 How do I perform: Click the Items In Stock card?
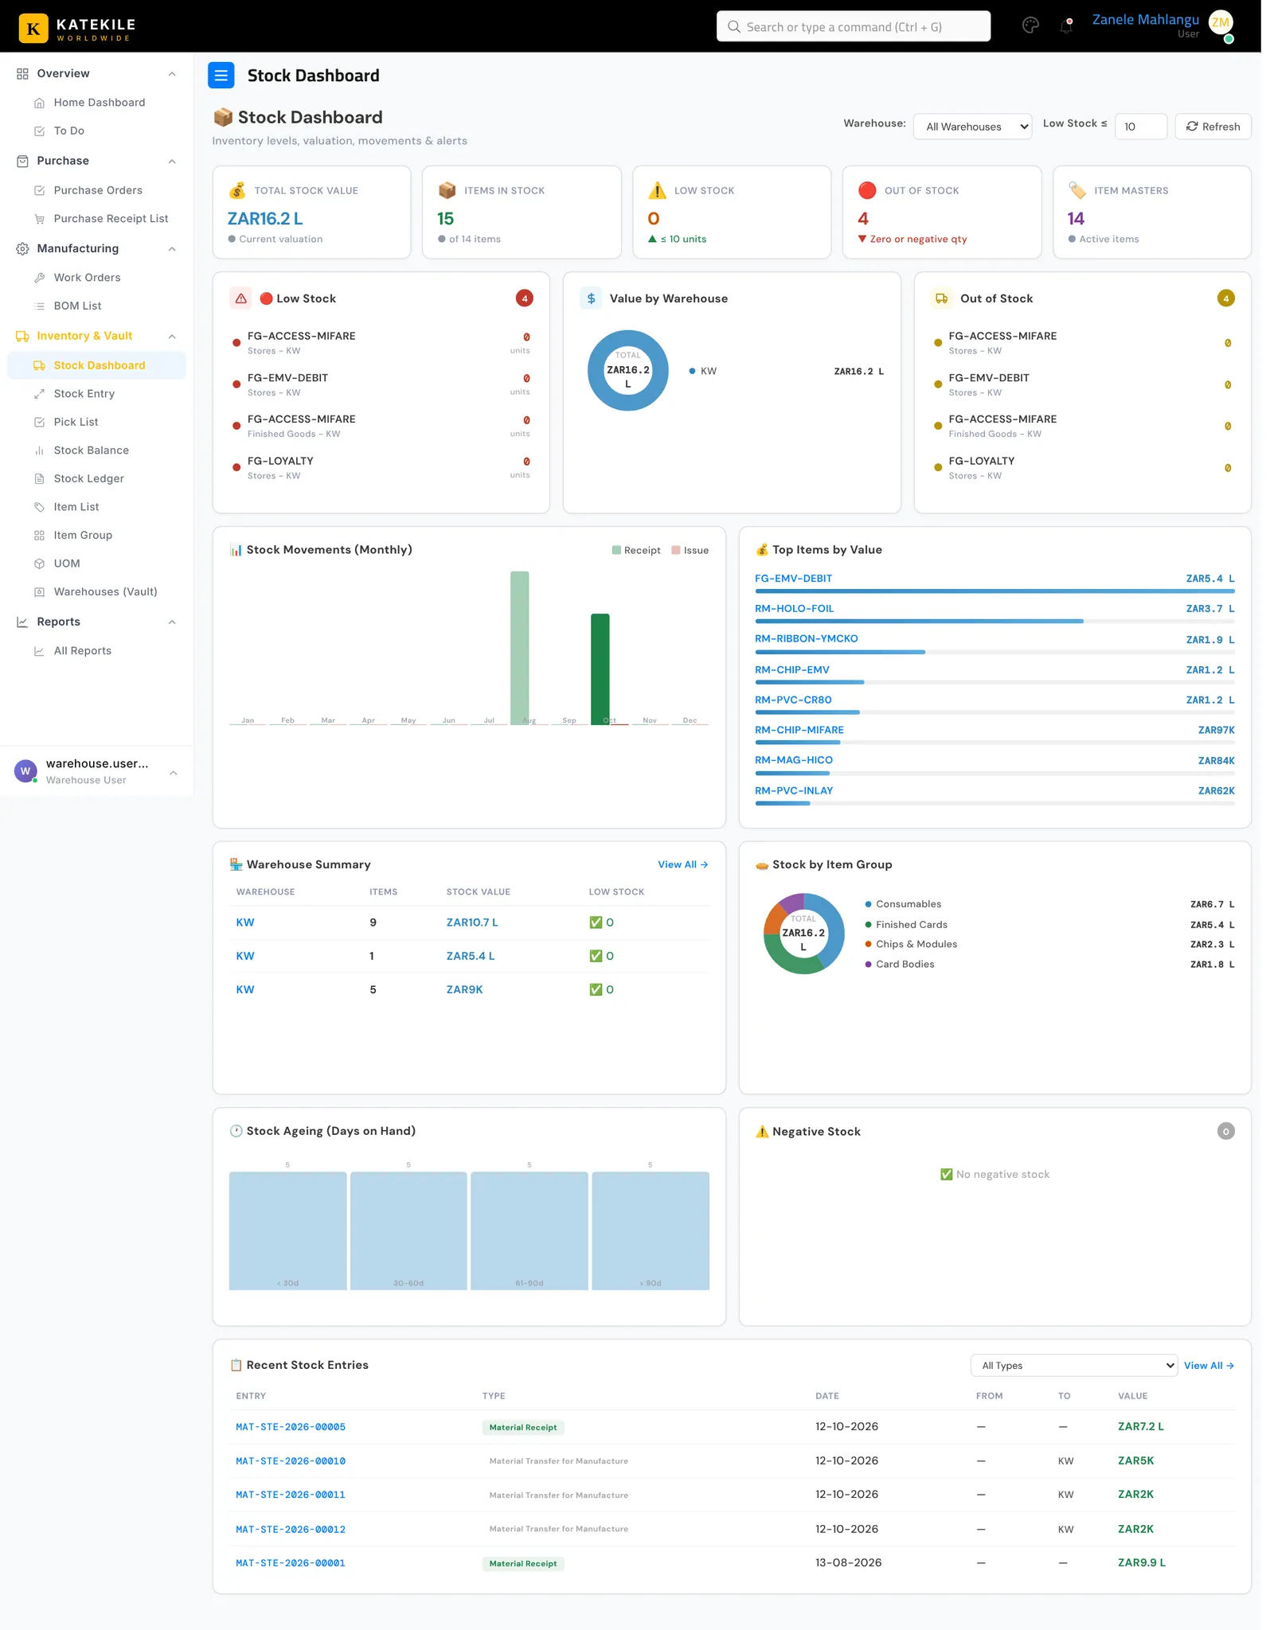click(x=522, y=212)
